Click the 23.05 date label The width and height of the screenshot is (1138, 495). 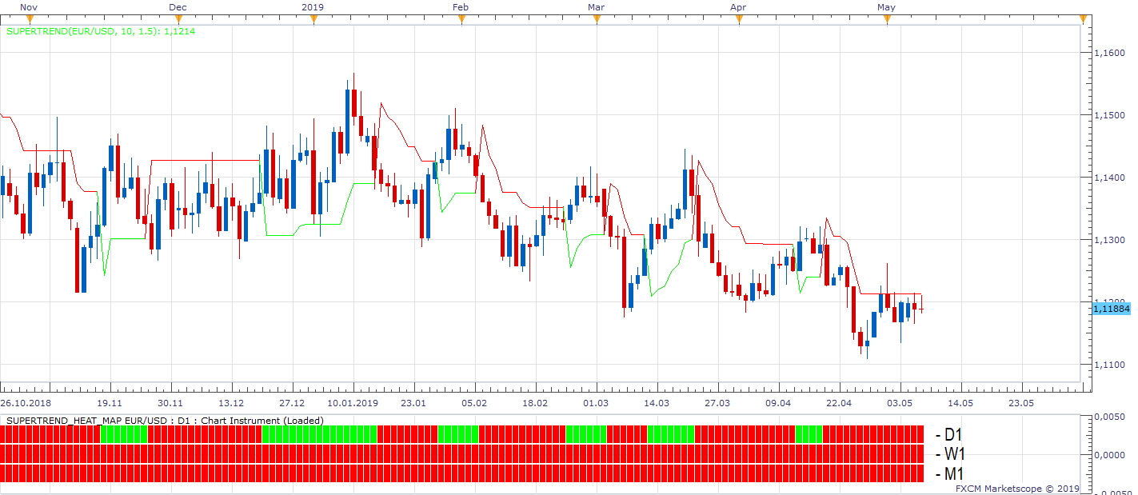point(1021,403)
